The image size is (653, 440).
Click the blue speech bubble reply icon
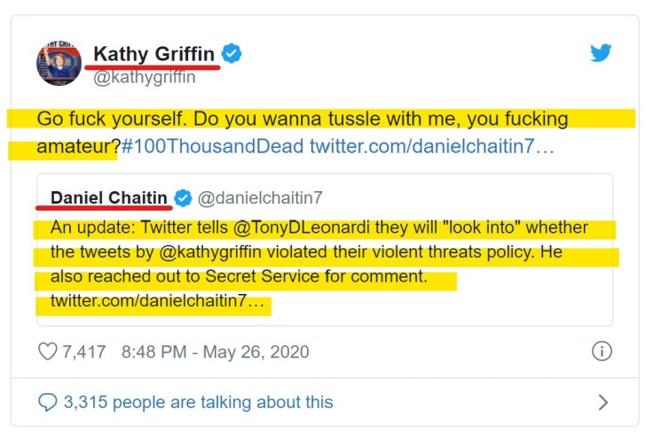click(x=47, y=402)
